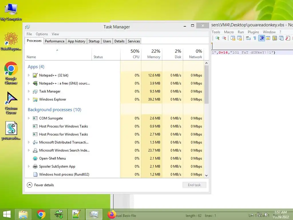
Task: Click the COM Surrogate process icon
Action: pyautogui.click(x=35, y=118)
